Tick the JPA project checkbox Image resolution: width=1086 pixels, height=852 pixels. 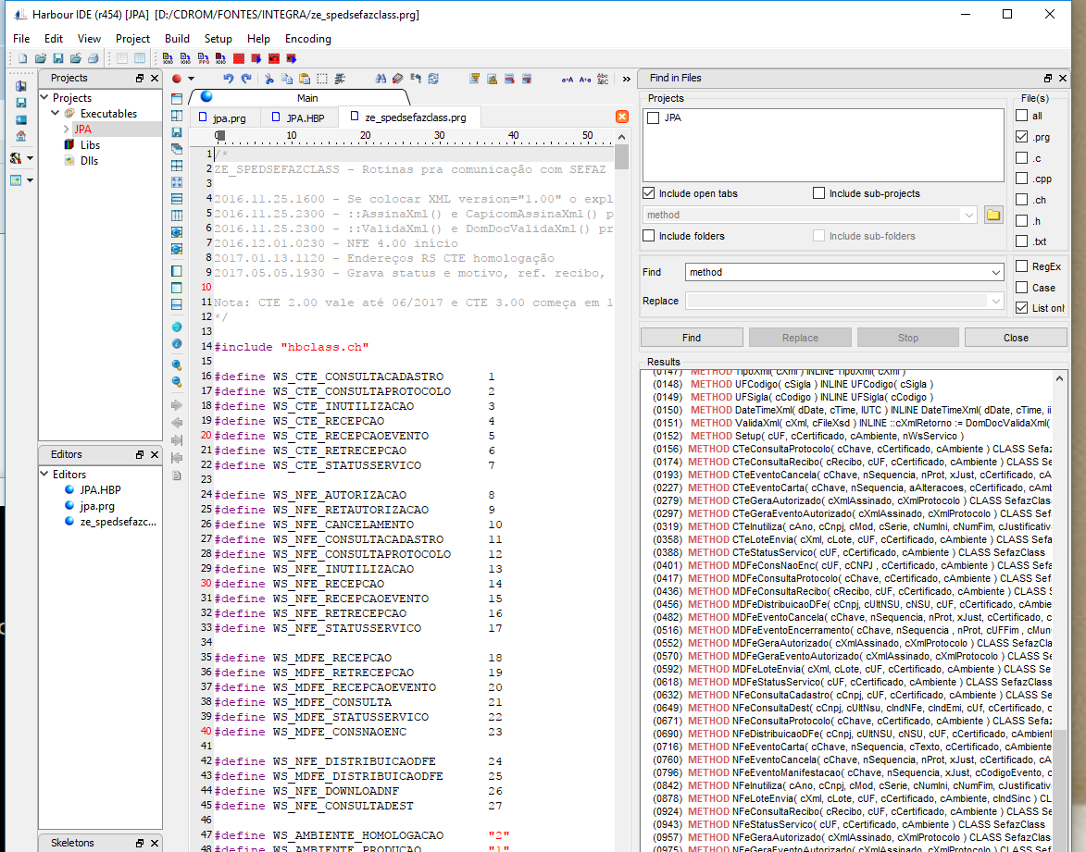point(654,118)
